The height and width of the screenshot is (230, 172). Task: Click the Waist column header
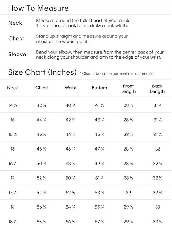pyautogui.click(x=70, y=88)
